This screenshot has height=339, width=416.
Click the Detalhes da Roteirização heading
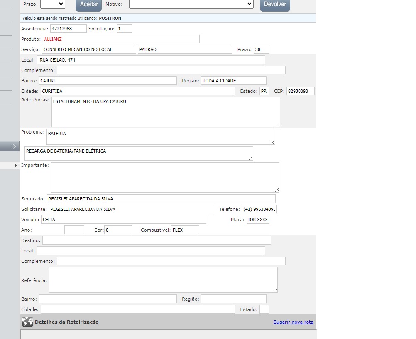pos(66,322)
